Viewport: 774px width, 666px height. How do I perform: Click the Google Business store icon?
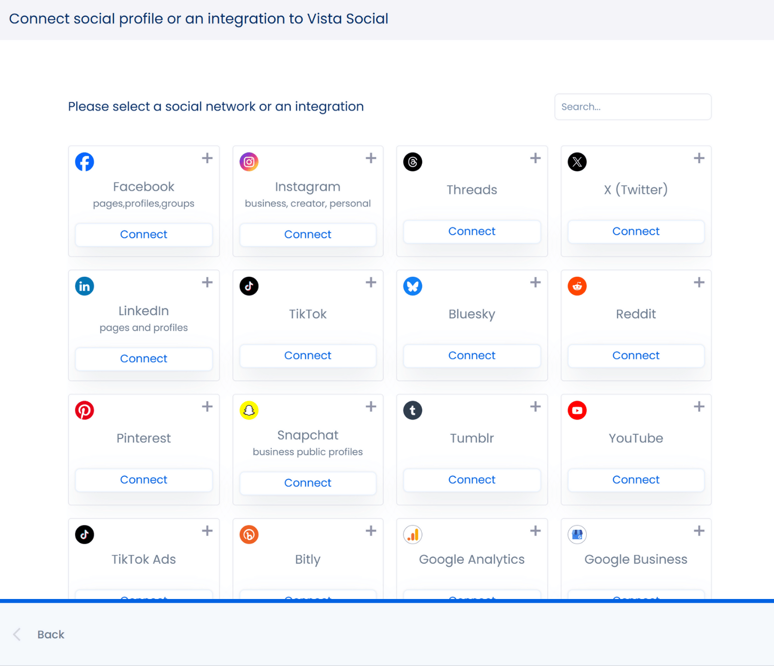(577, 535)
